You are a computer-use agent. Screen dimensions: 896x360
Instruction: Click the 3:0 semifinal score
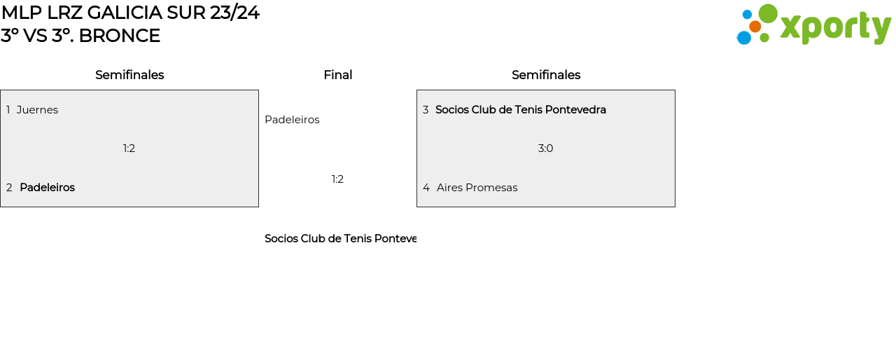[x=545, y=148]
